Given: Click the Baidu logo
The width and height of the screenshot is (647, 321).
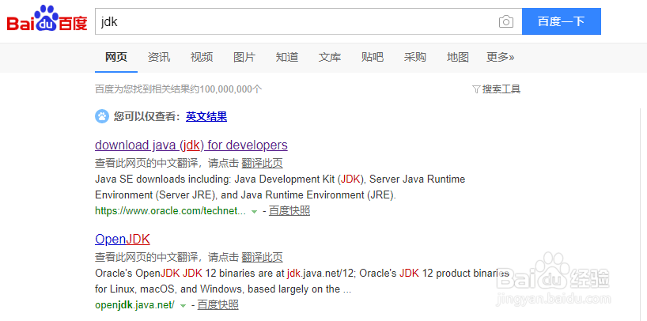Looking at the screenshot, I should tap(47, 21).
